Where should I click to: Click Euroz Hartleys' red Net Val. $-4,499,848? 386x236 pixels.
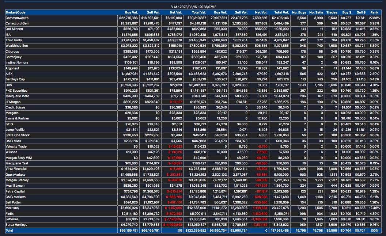[x=173, y=225]
